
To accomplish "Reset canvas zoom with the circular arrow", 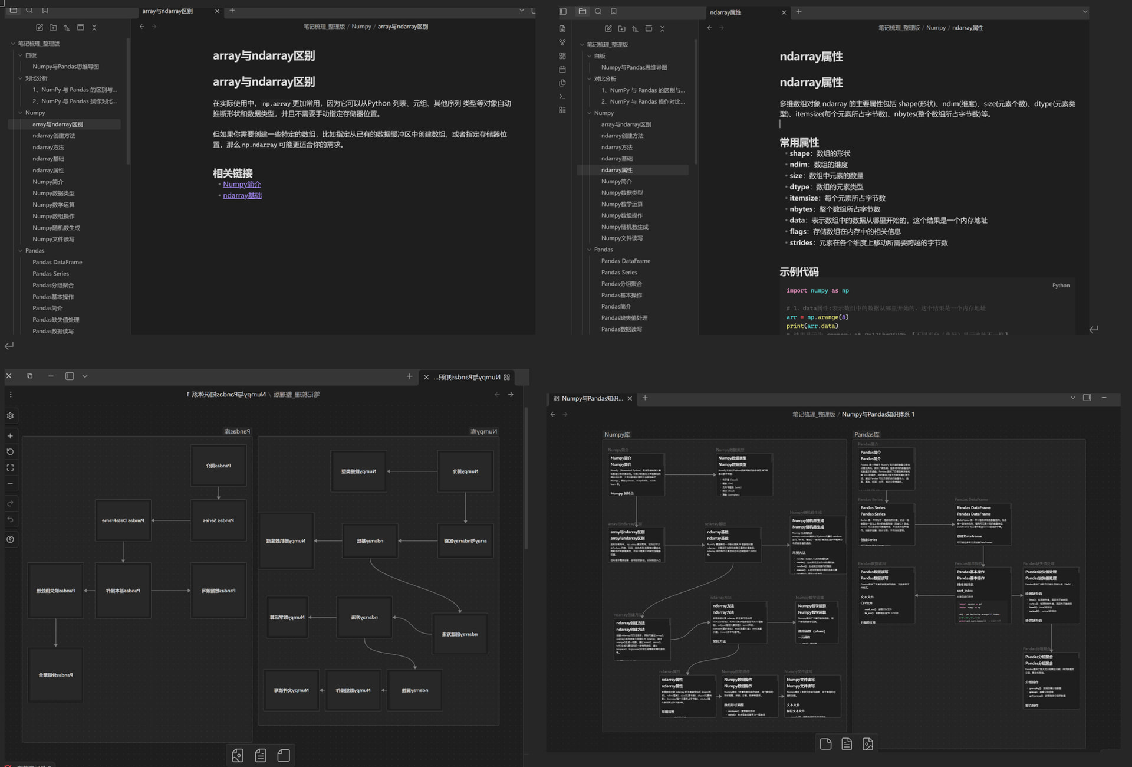I will coord(10,451).
